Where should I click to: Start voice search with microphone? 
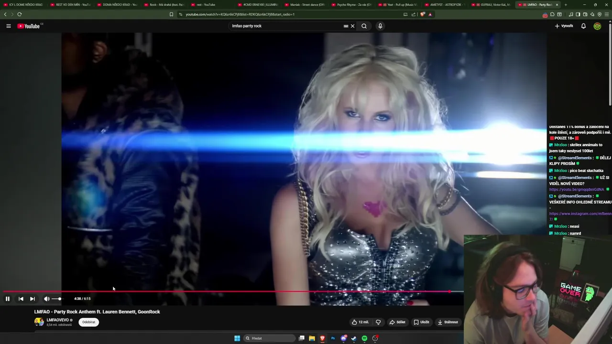(x=380, y=26)
